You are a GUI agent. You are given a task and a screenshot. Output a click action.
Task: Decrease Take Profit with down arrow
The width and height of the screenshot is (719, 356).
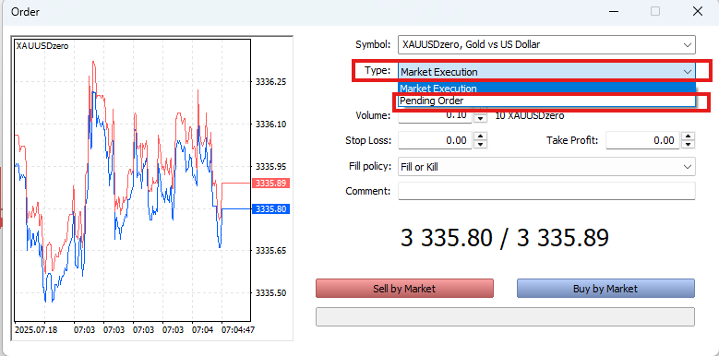689,144
